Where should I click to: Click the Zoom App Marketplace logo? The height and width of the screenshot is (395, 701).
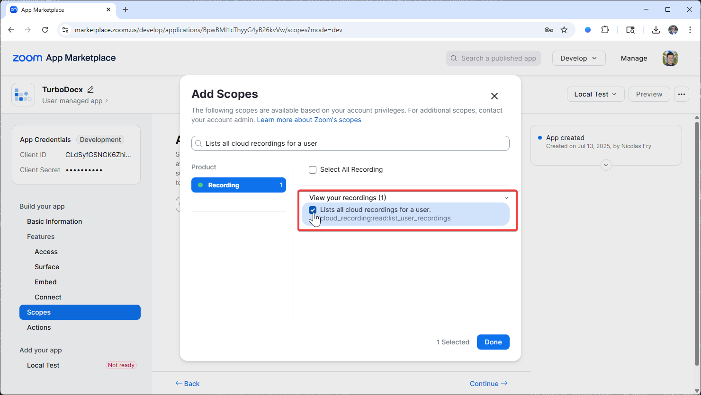(64, 58)
